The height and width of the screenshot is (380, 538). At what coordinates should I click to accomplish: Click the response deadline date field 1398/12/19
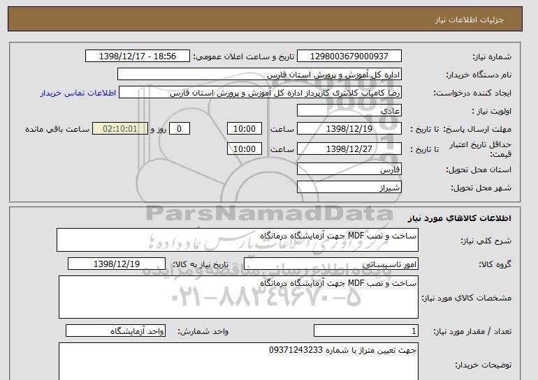[349, 129]
